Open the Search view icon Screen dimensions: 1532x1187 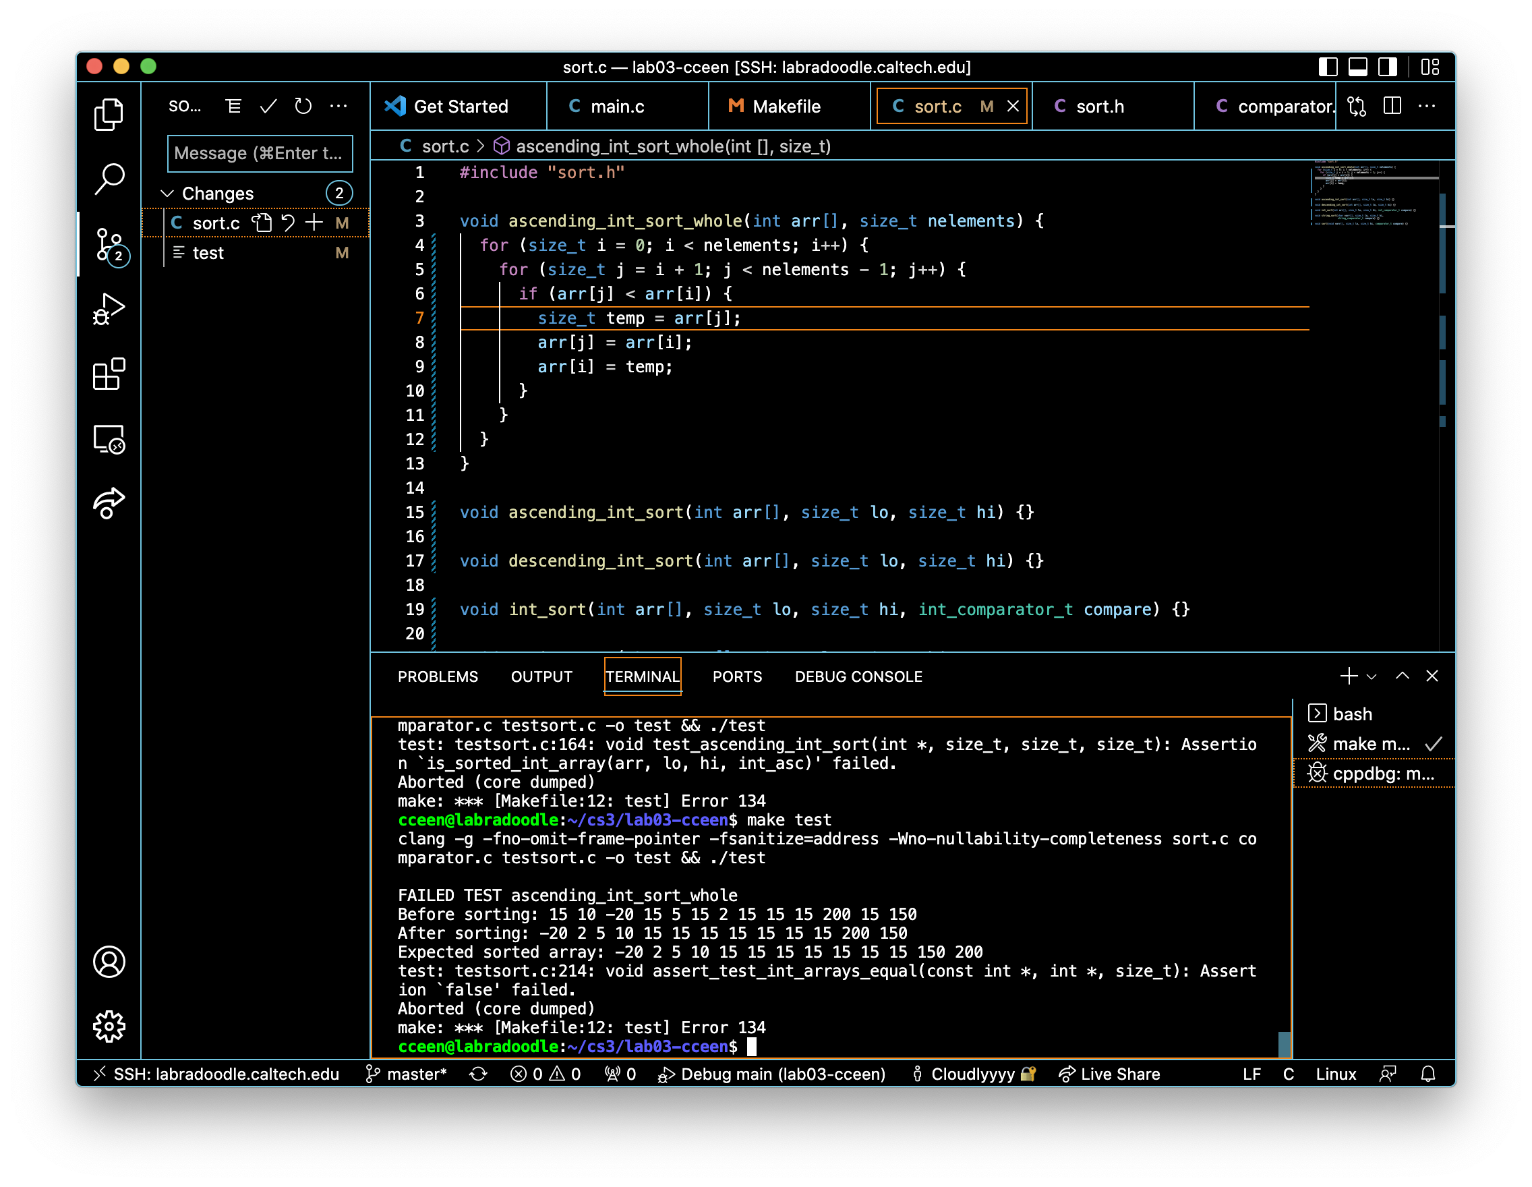109,179
